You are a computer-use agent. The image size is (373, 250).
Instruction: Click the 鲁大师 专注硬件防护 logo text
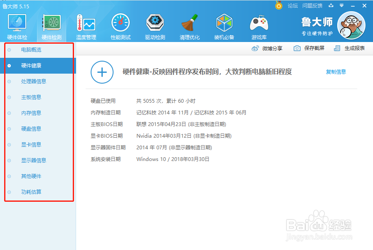[x=317, y=26]
